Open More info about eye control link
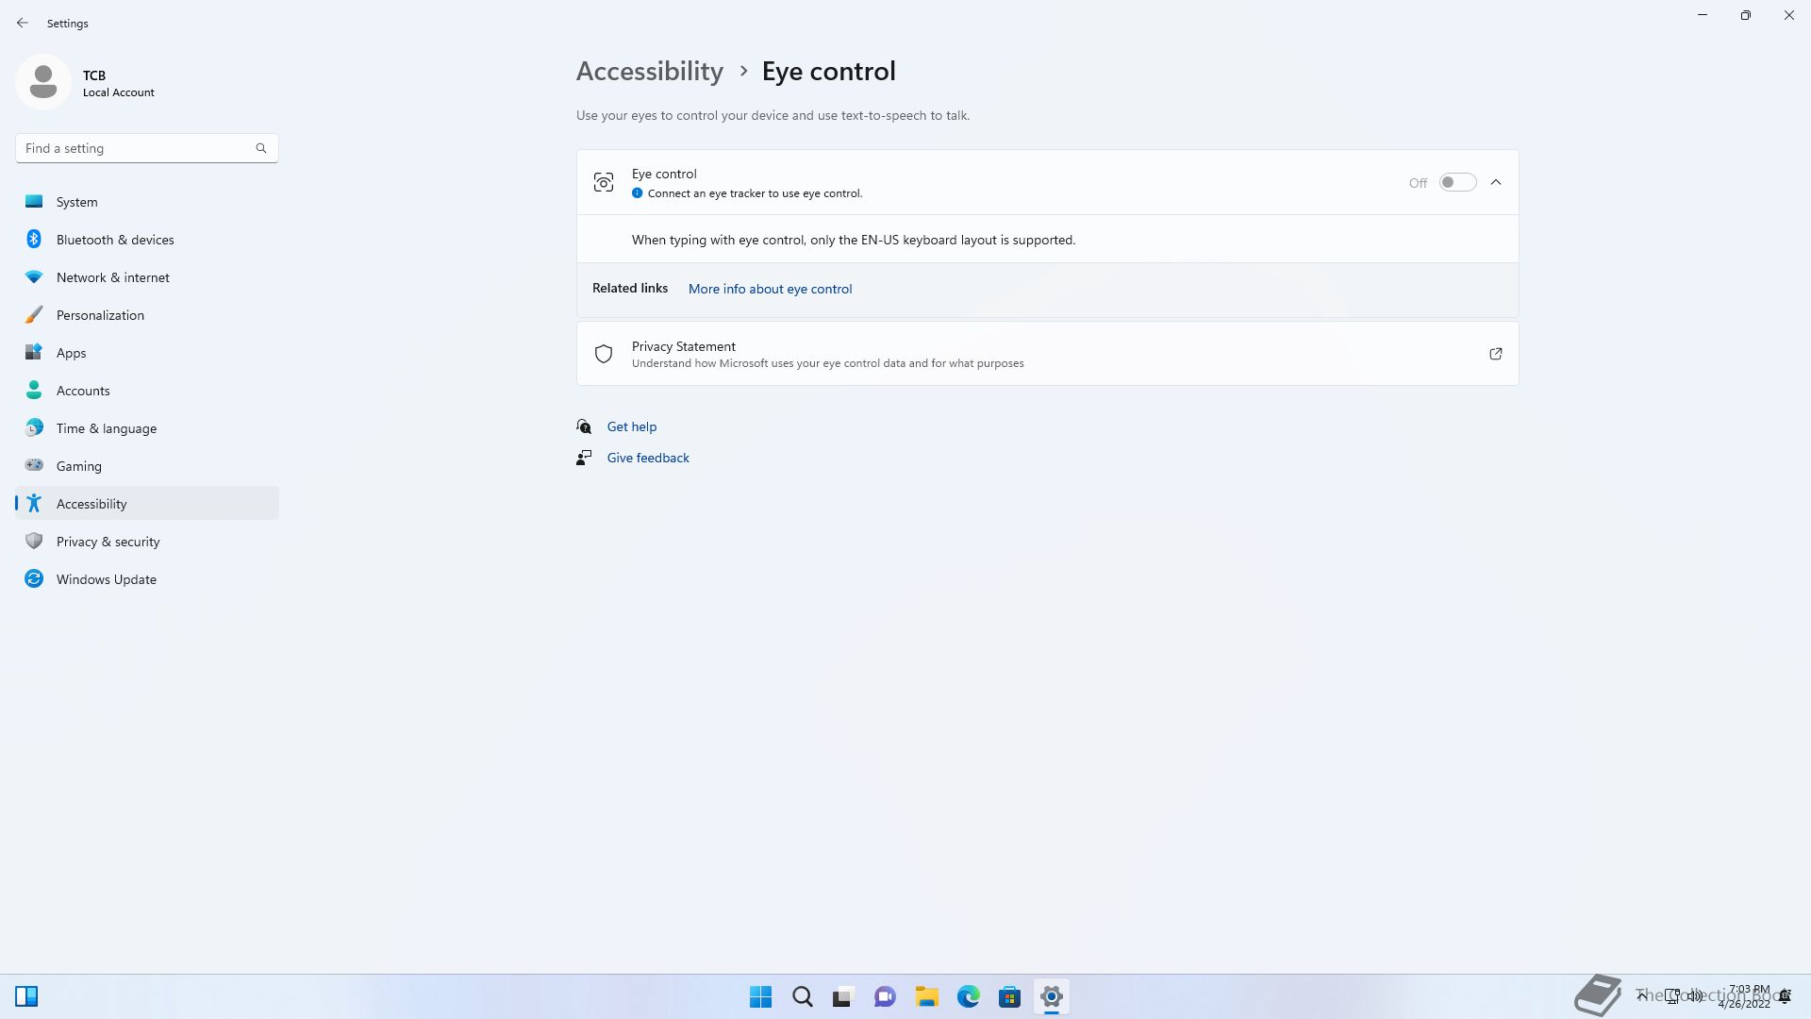Screen dimensions: 1811x1019 770,289
